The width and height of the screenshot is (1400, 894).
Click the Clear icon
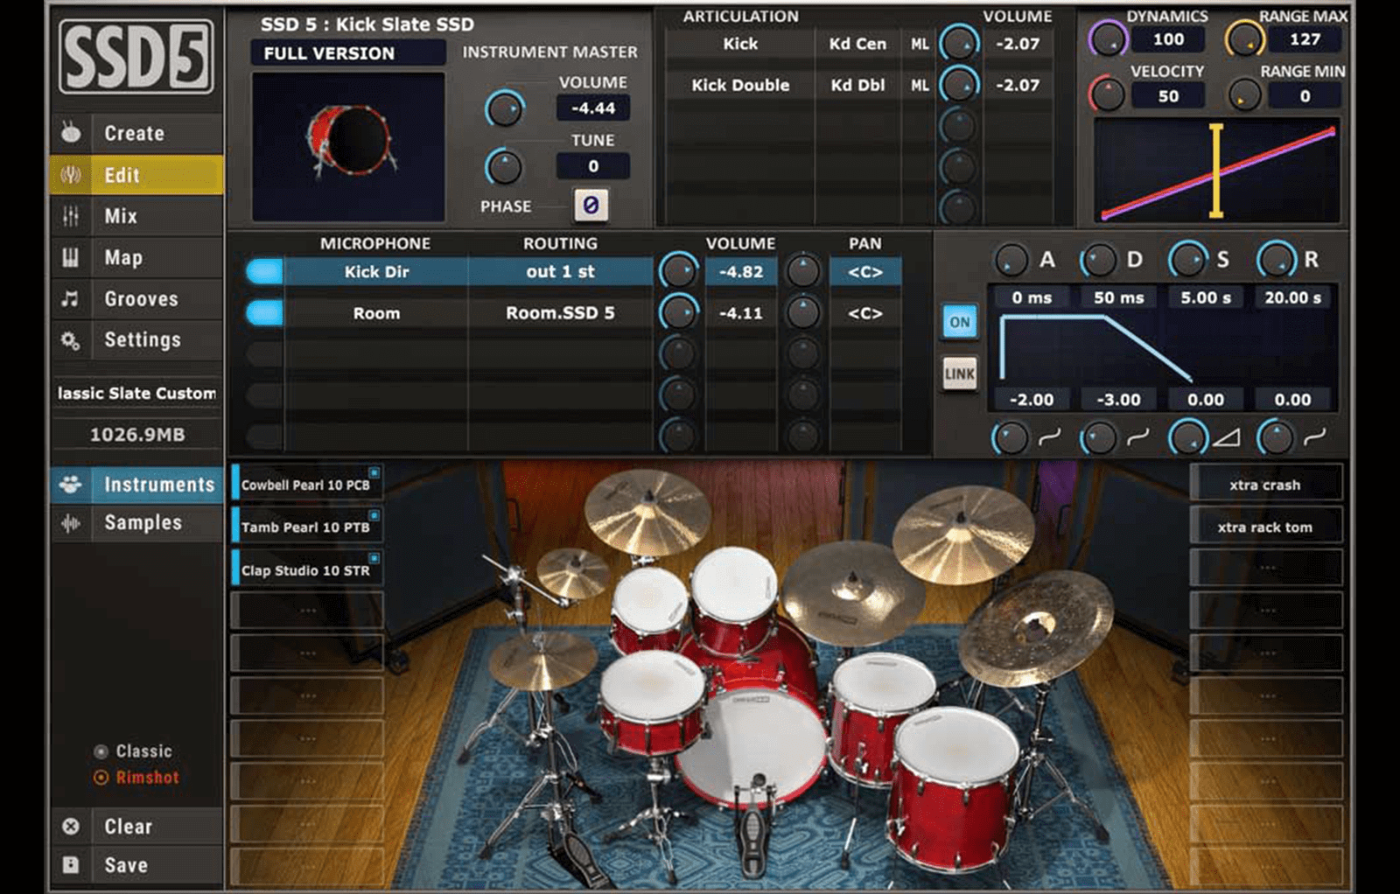point(73,826)
